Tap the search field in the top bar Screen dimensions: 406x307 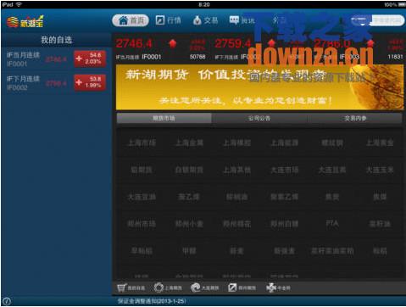pyautogui.click(x=377, y=20)
